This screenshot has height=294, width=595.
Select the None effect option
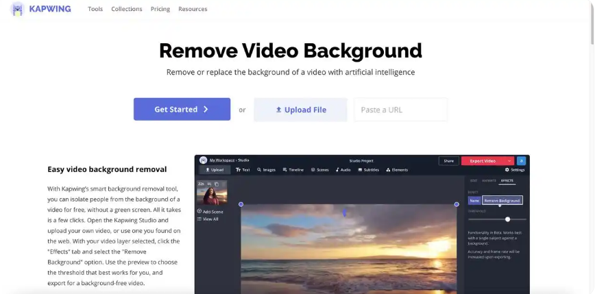pos(474,200)
